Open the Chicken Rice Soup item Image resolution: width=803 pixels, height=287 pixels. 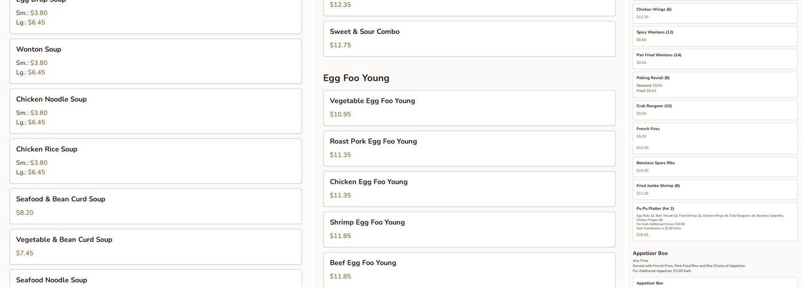pyautogui.click(x=155, y=161)
